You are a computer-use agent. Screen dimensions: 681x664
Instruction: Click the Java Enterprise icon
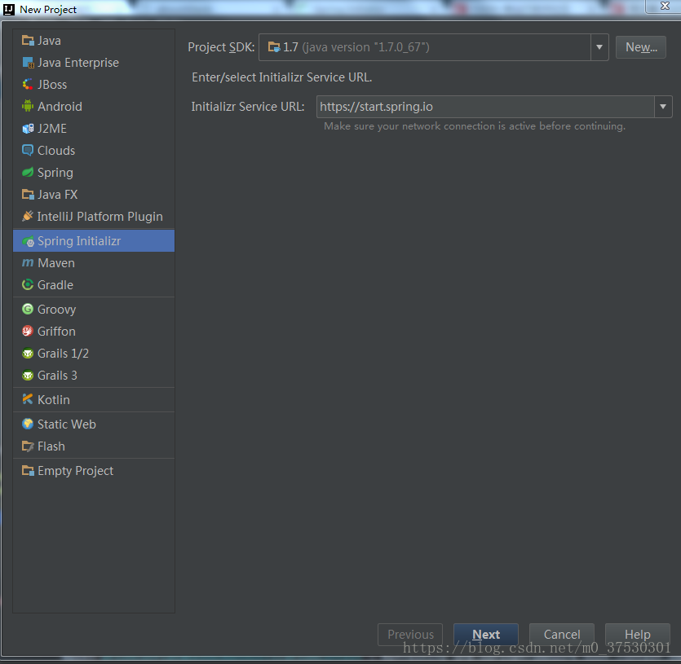pyautogui.click(x=28, y=63)
